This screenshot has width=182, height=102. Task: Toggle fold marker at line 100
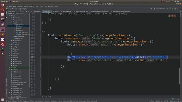pos(40,32)
